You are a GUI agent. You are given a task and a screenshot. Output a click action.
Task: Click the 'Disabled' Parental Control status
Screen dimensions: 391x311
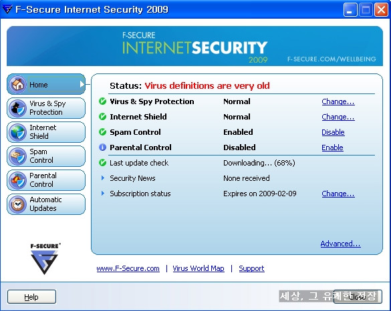coord(239,147)
